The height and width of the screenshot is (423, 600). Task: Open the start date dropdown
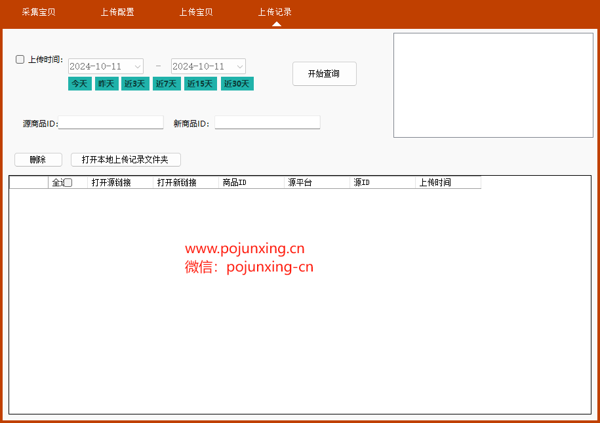[x=137, y=67]
